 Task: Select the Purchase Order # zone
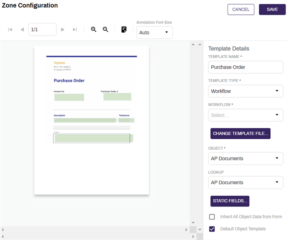point(117,96)
